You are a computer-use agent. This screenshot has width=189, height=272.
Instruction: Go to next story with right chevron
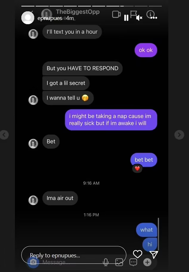pyautogui.click(x=179, y=135)
